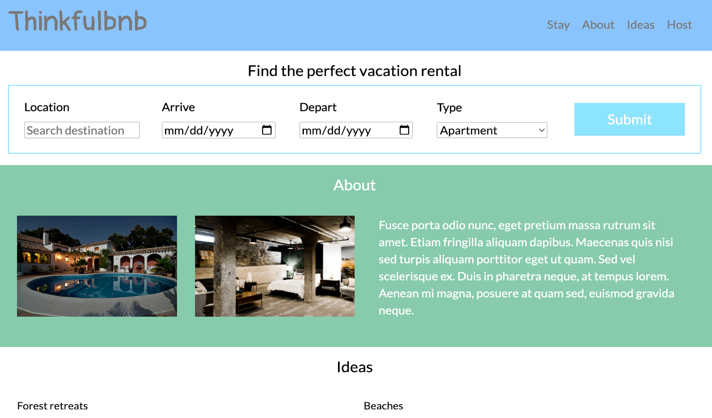Open the Arrive date calendar picker icon

point(266,130)
